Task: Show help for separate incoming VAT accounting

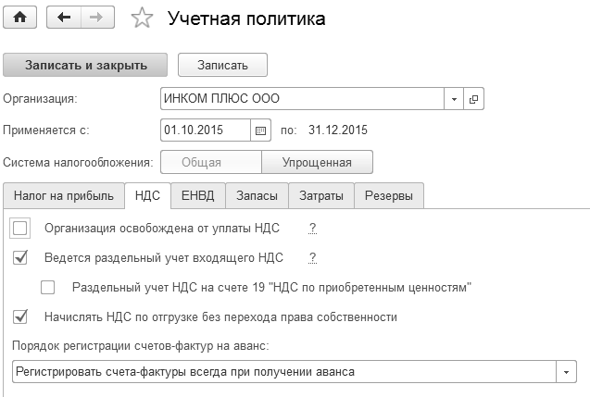Action: [x=312, y=258]
